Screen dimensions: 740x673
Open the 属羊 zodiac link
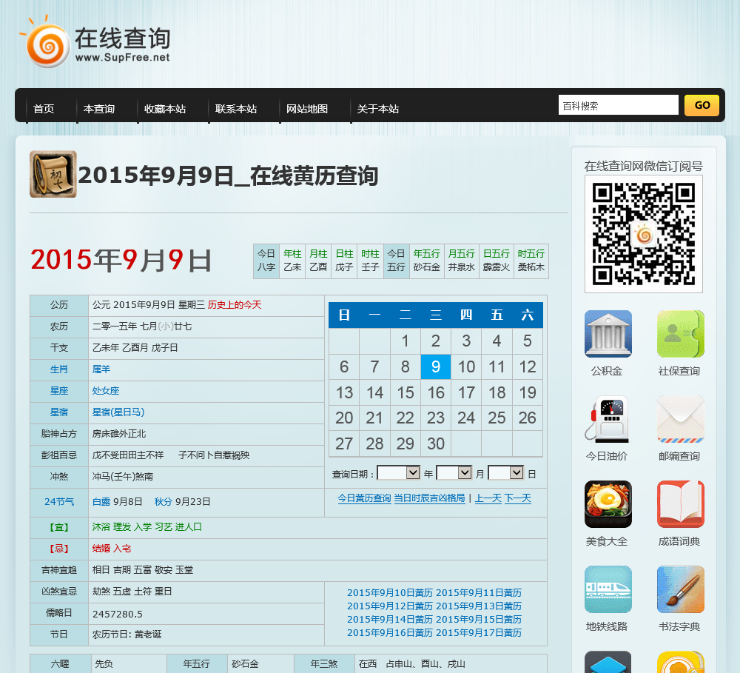click(x=101, y=369)
